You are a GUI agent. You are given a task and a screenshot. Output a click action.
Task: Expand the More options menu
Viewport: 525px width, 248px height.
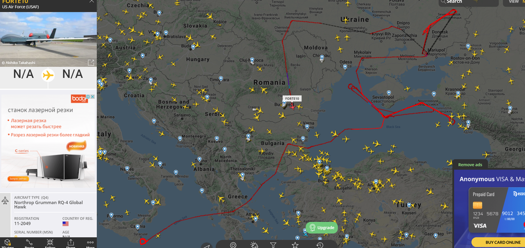(x=90, y=243)
